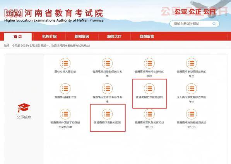Open 高校专项入围名单 list icon
Image resolution: width=231 pixels, height=164 pixels.
[65, 63]
